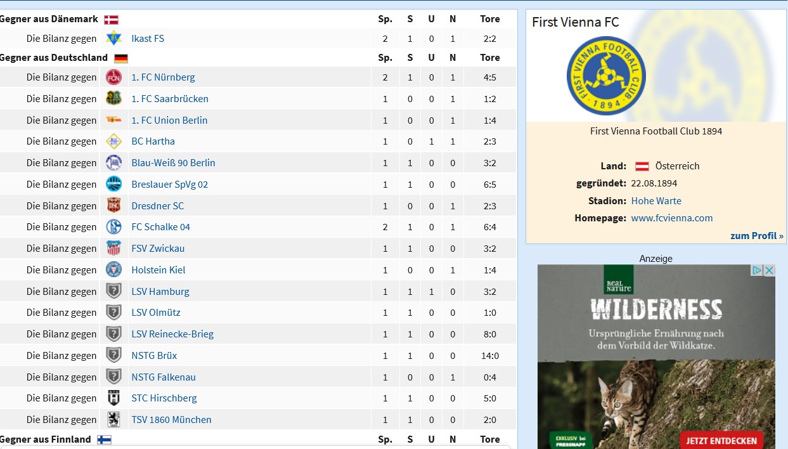Click the Dresdner SC crest icon
The width and height of the screenshot is (788, 449).
click(x=113, y=205)
